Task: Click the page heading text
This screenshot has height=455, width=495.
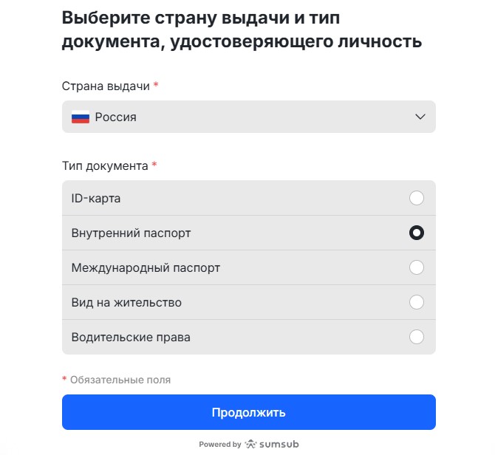Action: click(242, 30)
